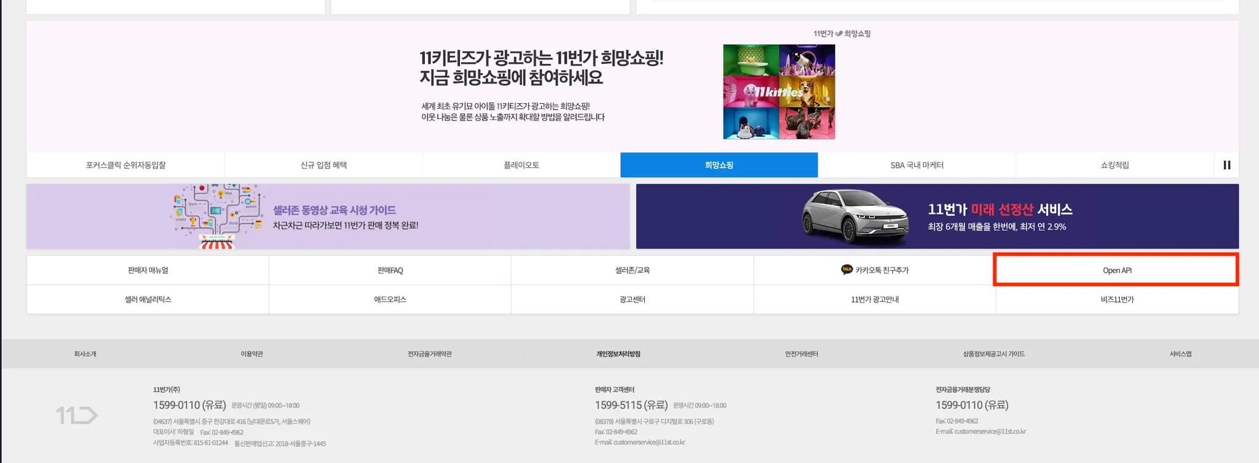The image size is (1259, 463).
Task: View 11번가 광고안내
Action: click(875, 299)
